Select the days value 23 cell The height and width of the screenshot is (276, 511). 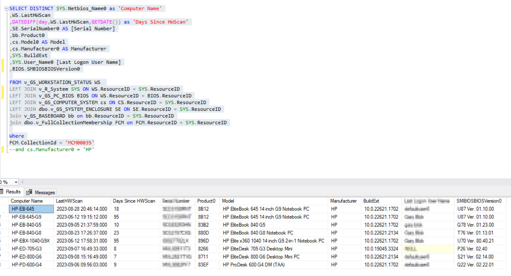click(x=136, y=233)
